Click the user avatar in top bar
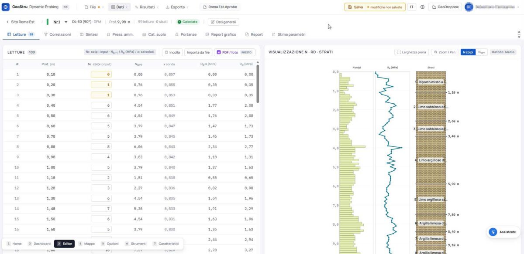 click(x=469, y=7)
